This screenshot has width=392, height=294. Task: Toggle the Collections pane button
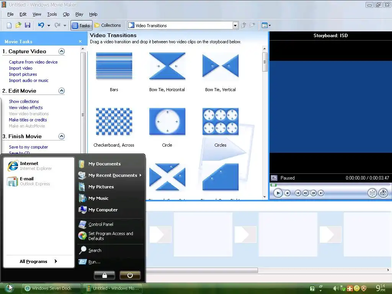coord(108,25)
